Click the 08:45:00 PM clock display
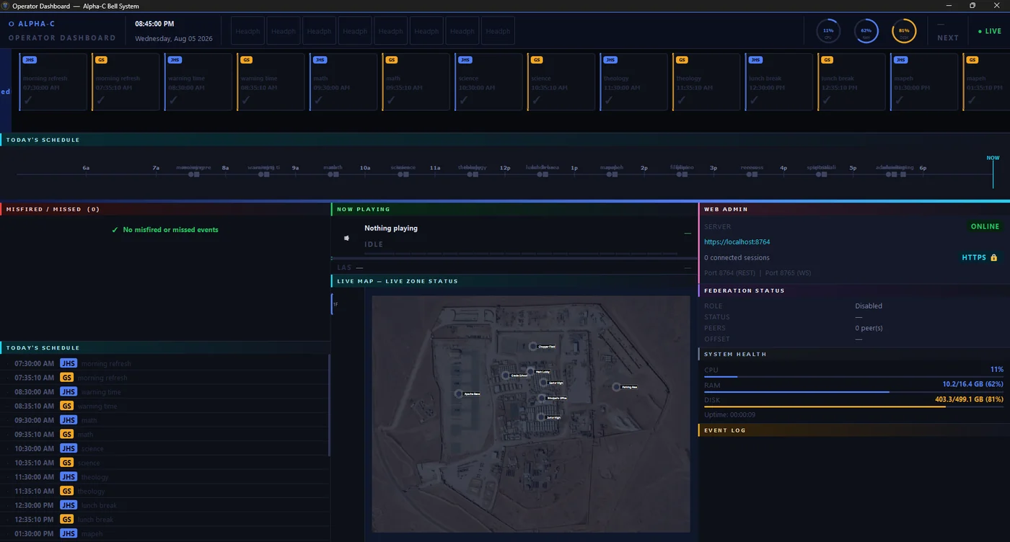The width and height of the screenshot is (1010, 542). tap(154, 24)
